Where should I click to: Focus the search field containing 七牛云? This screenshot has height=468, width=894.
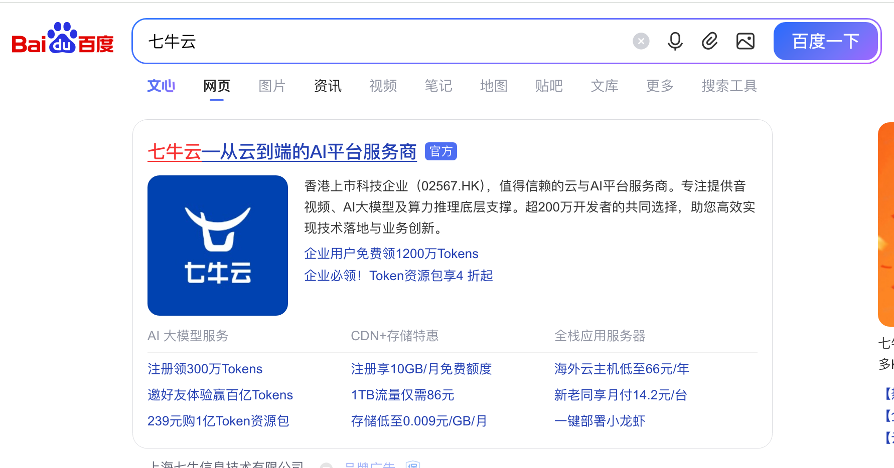coord(381,41)
